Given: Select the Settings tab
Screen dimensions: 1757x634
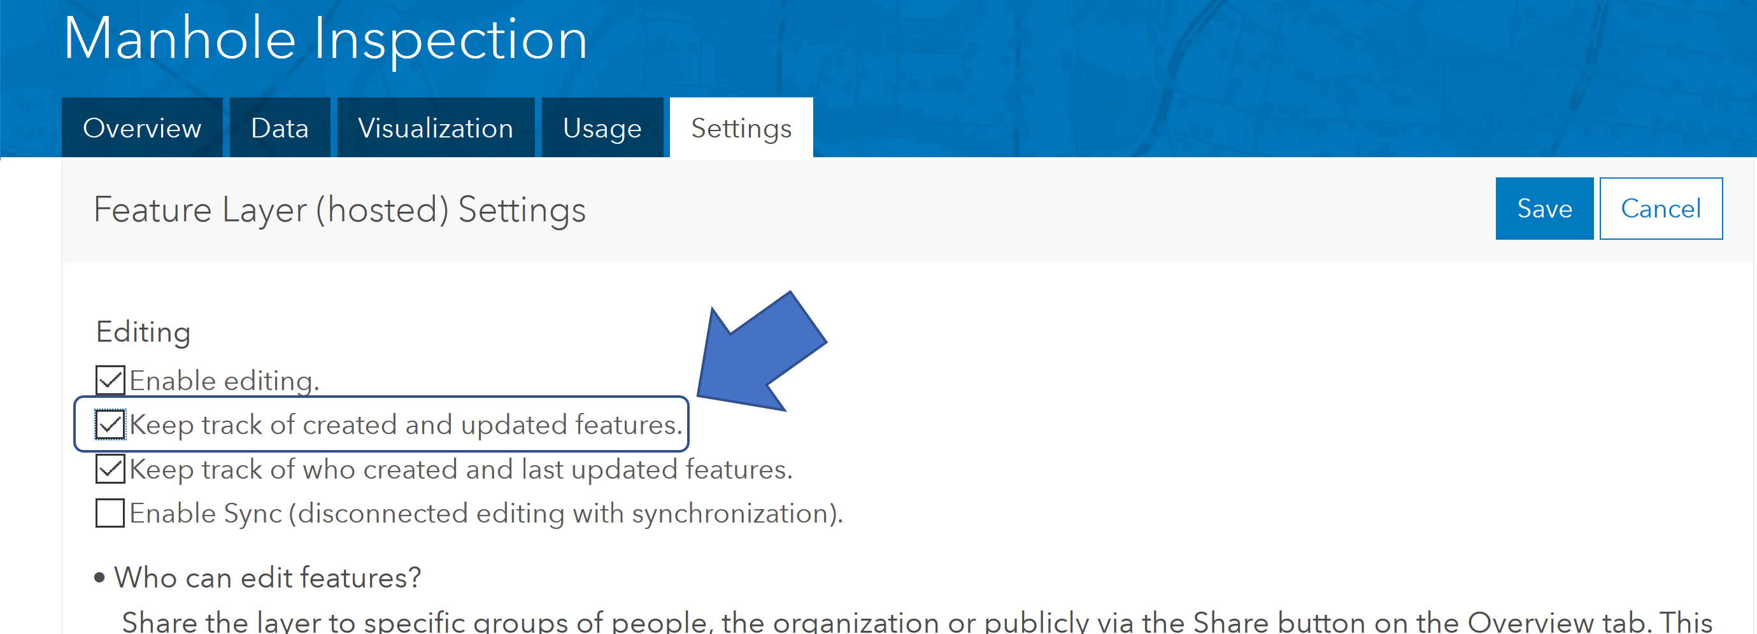Looking at the screenshot, I should (x=741, y=127).
